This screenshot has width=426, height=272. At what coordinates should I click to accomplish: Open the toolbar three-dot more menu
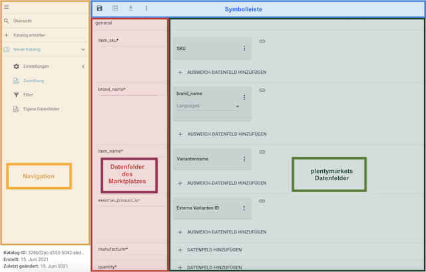[146, 8]
